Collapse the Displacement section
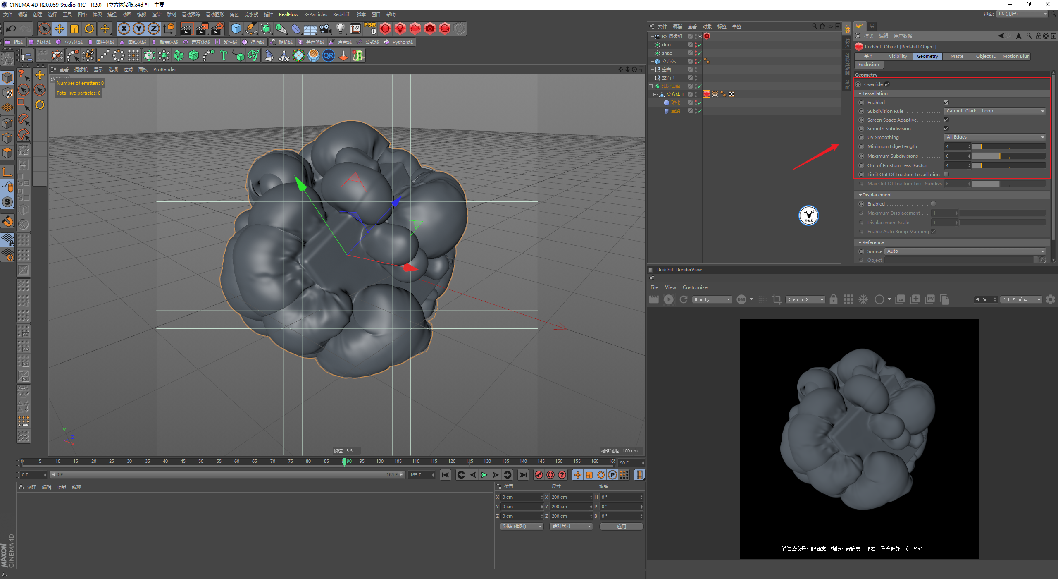1058x579 pixels. (860, 195)
